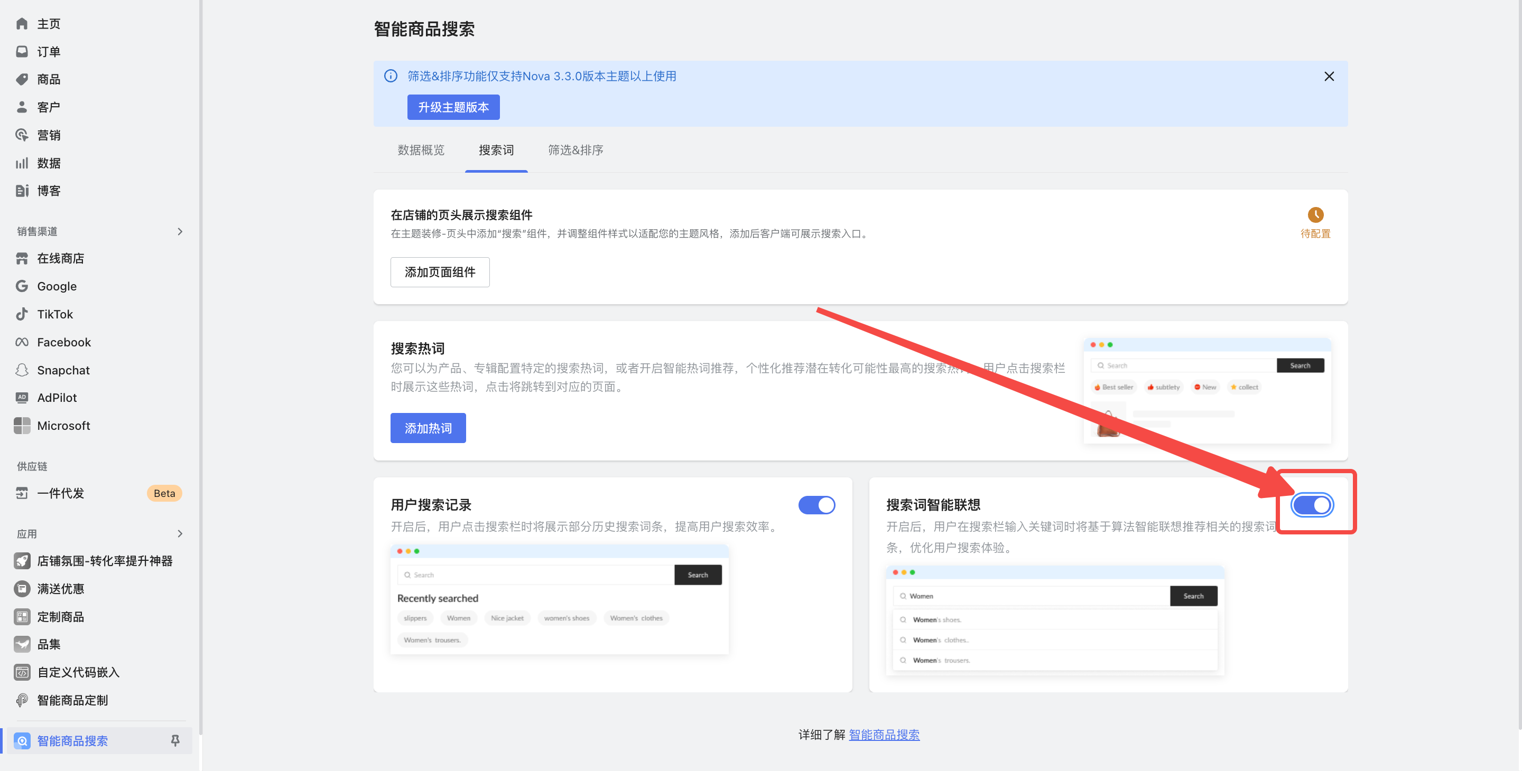
Task: Open 店铺氛围 app icon
Action: tap(22, 561)
